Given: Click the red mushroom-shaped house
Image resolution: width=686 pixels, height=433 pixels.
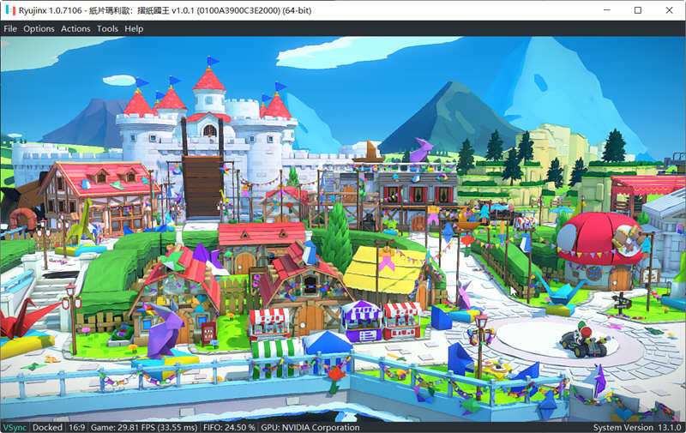Looking at the screenshot, I should pos(602,250).
